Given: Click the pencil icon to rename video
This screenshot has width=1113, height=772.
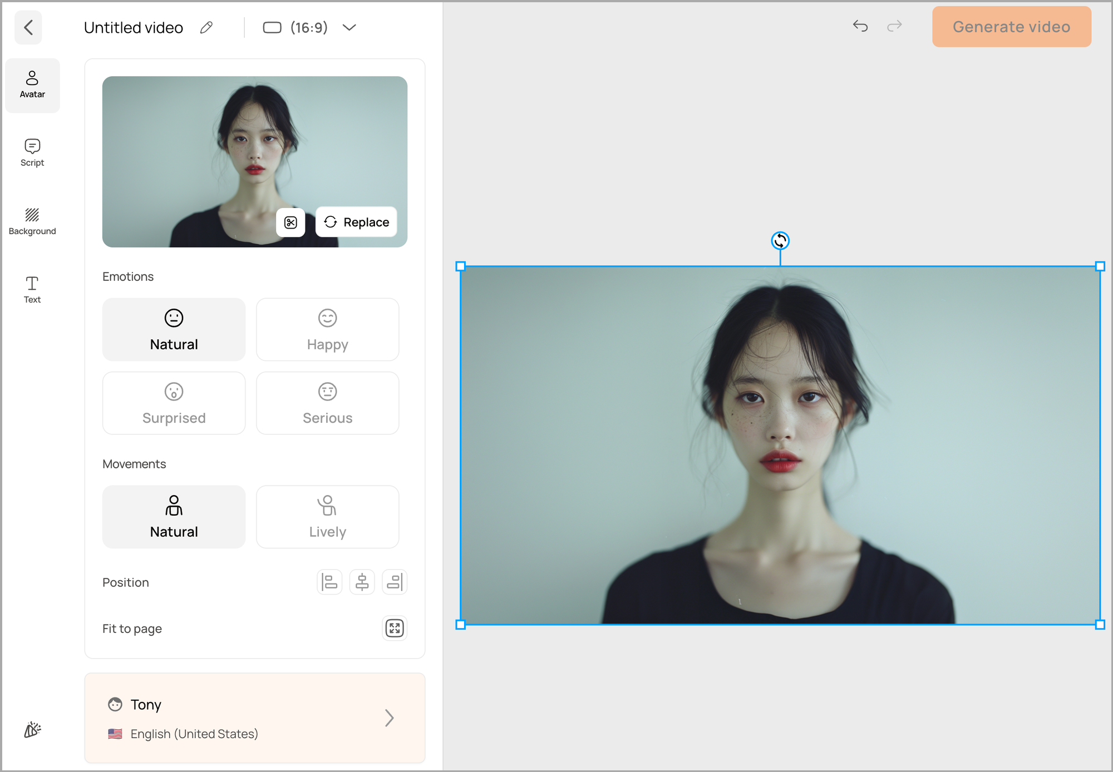Looking at the screenshot, I should point(206,27).
